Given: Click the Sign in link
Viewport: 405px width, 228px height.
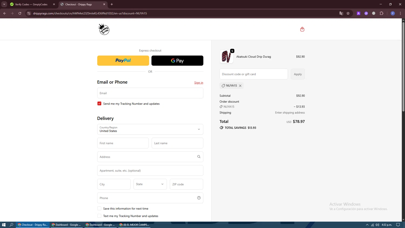Looking at the screenshot, I should tap(199, 83).
